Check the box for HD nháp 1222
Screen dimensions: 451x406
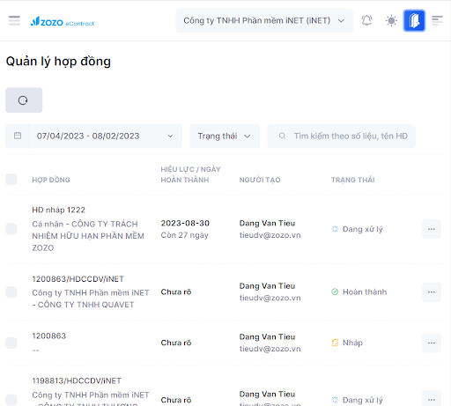[11, 229]
